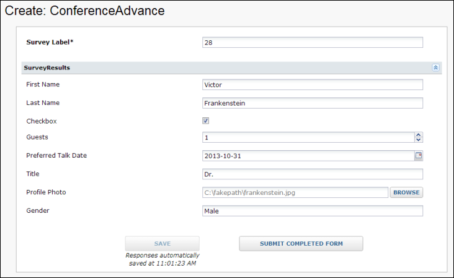The height and width of the screenshot is (278, 454).
Task: Click the BROWSE button for Profile Photo
Action: (406, 192)
